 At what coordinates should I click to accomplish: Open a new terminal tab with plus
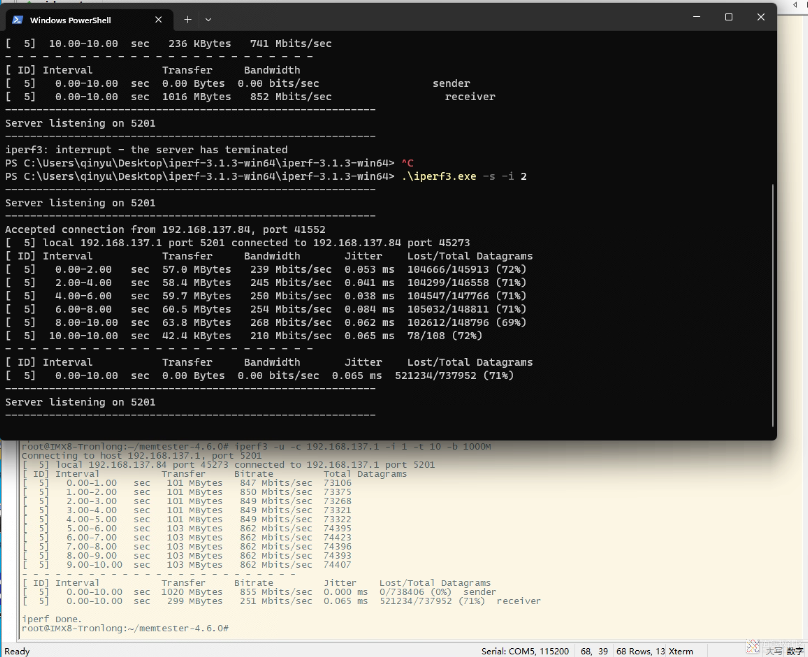coord(188,19)
